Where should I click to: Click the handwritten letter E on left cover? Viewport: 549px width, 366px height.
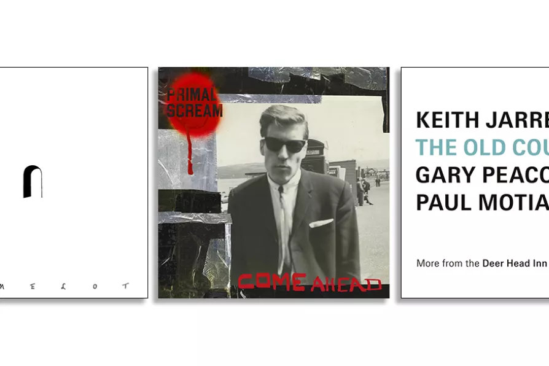(33, 287)
